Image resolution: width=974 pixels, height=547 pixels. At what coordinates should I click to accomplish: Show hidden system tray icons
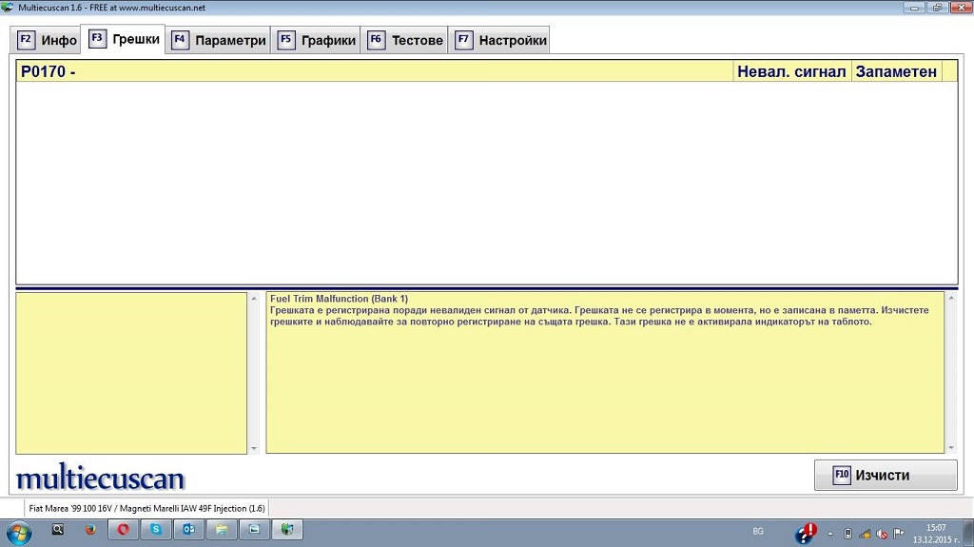coord(830,534)
